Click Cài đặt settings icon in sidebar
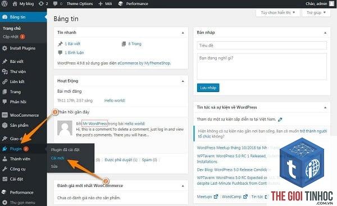337x206 pixels. (4, 179)
